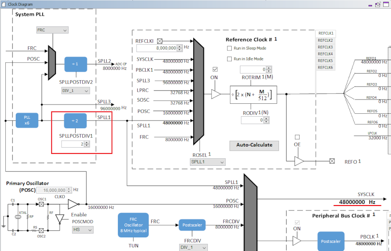
Task: Open the POSCMOD HS dropdown
Action: [82, 229]
